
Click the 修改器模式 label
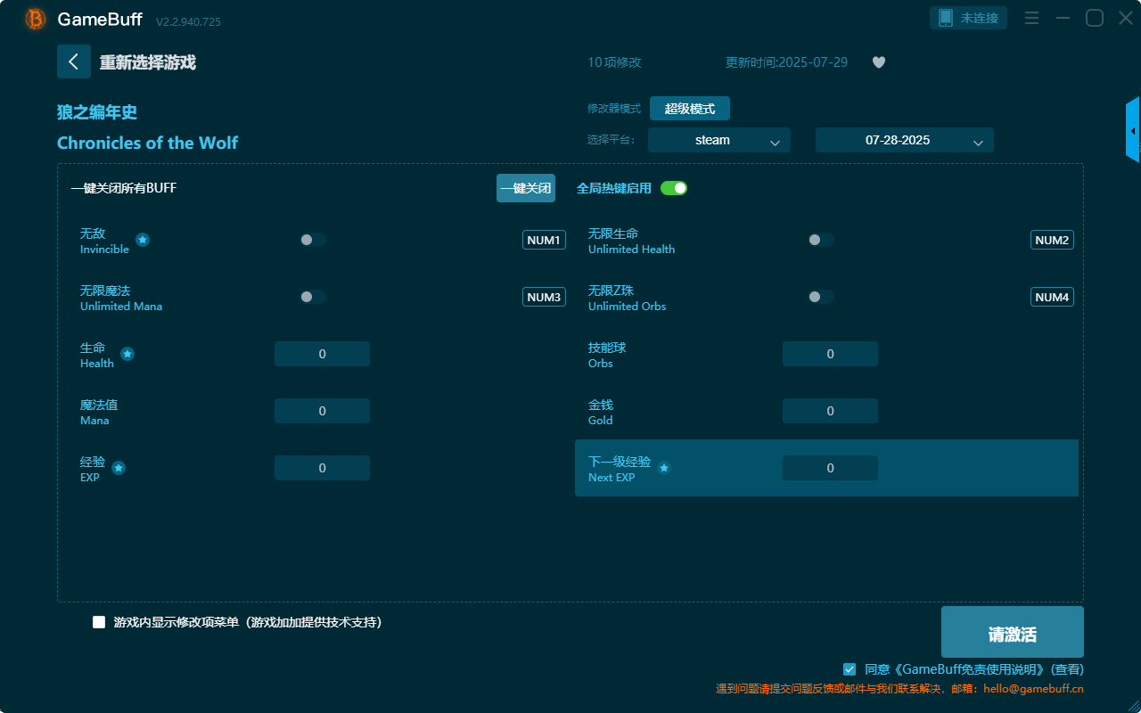(614, 109)
